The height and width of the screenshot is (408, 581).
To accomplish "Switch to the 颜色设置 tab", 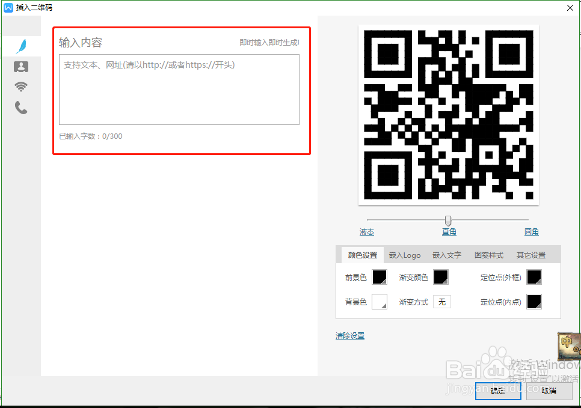I will tap(363, 255).
